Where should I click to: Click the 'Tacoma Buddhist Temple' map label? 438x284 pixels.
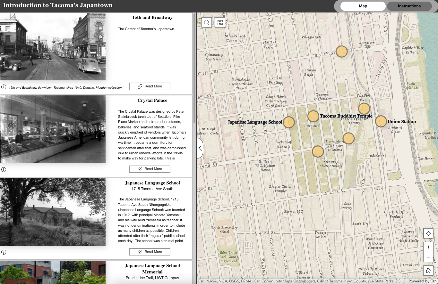(346, 116)
